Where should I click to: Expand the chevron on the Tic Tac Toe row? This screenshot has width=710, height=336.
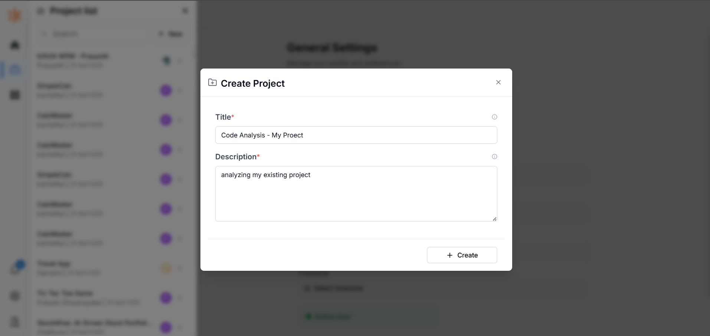(180, 298)
